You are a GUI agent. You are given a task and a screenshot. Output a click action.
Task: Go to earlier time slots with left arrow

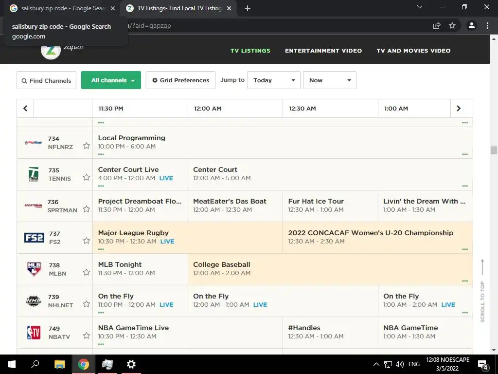point(25,109)
